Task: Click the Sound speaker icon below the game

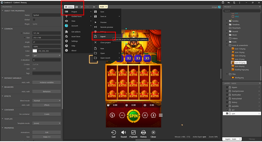Action: [123, 132]
